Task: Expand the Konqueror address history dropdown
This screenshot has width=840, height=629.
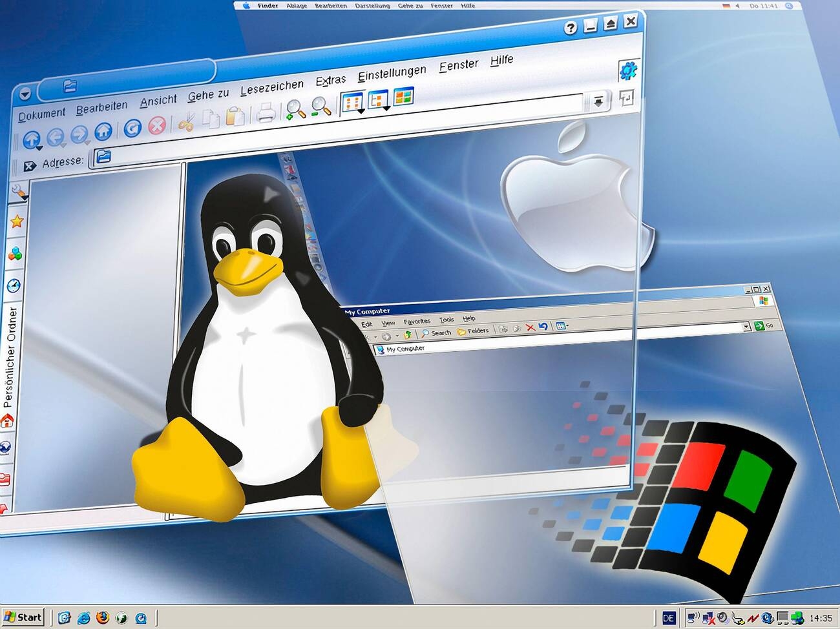Action: 598,101
